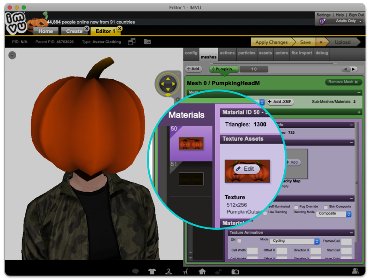This screenshot has width=369, height=280.
Task: Move camera down with yellow down arrow
Action: click(168, 89)
